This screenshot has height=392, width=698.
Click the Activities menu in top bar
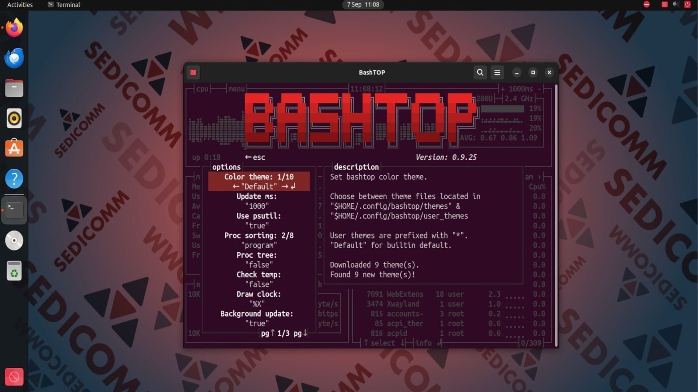pyautogui.click(x=20, y=5)
